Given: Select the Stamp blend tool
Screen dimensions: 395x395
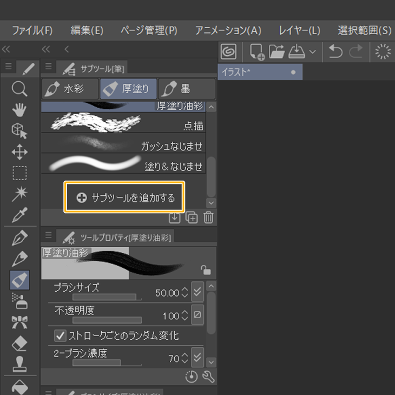Looking at the screenshot, I should coord(19,364).
